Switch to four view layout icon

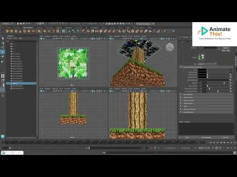[x=2, y=80]
